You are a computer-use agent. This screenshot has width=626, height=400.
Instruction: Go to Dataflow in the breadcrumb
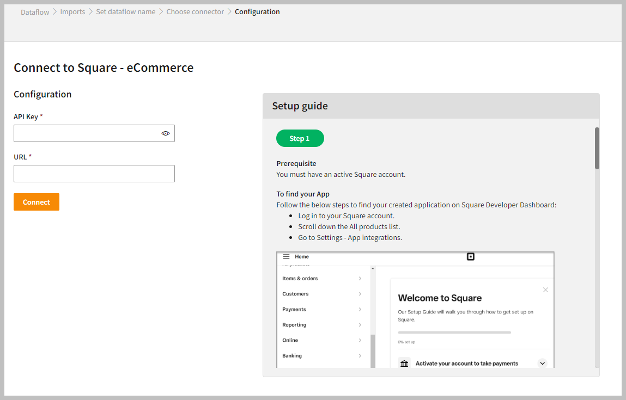[35, 12]
